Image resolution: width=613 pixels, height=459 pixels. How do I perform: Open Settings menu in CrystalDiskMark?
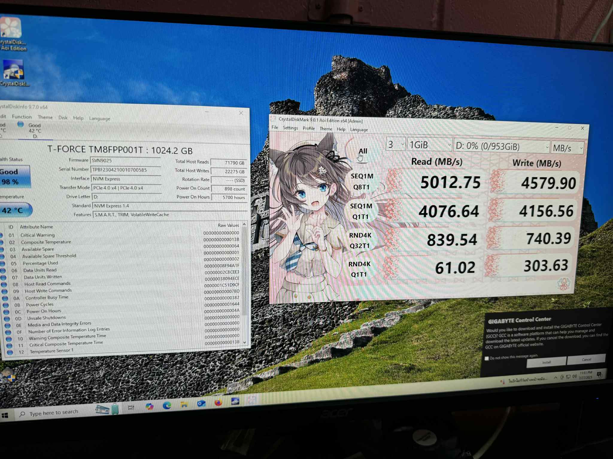[x=290, y=128]
